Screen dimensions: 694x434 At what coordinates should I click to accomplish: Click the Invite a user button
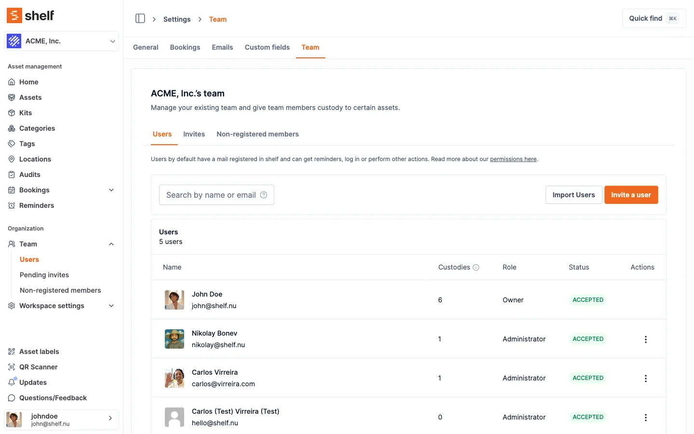tap(631, 195)
